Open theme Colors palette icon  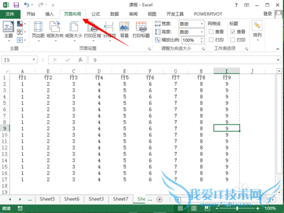(20, 24)
